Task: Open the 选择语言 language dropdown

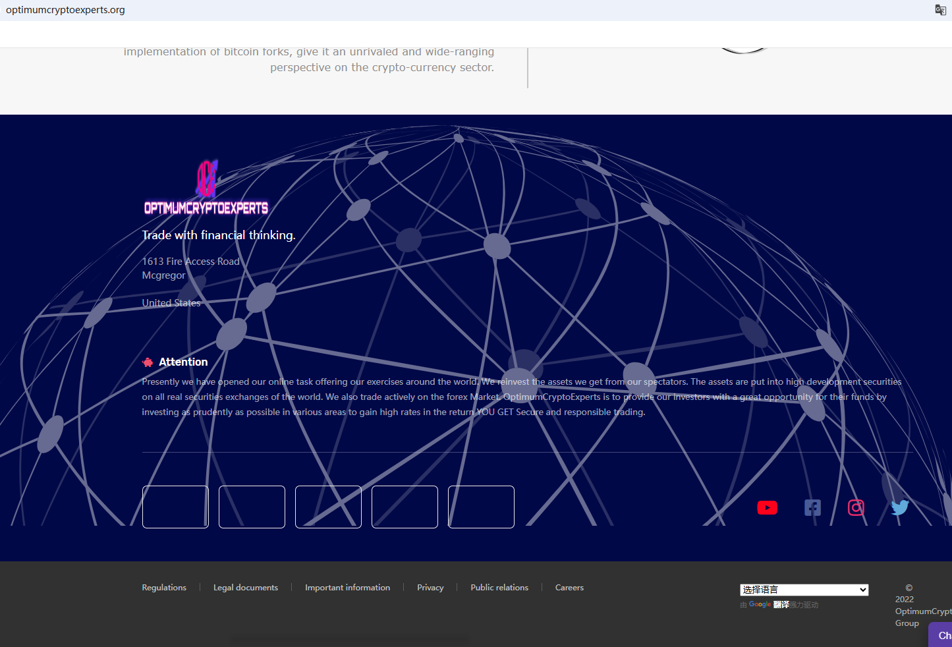Action: click(804, 590)
